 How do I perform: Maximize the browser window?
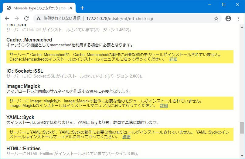(224, 5)
